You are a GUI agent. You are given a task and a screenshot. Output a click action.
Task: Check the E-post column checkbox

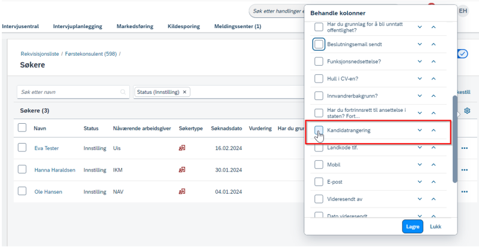pos(319,182)
